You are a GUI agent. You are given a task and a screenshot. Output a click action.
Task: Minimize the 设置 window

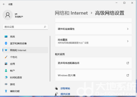(x=116, y=3)
